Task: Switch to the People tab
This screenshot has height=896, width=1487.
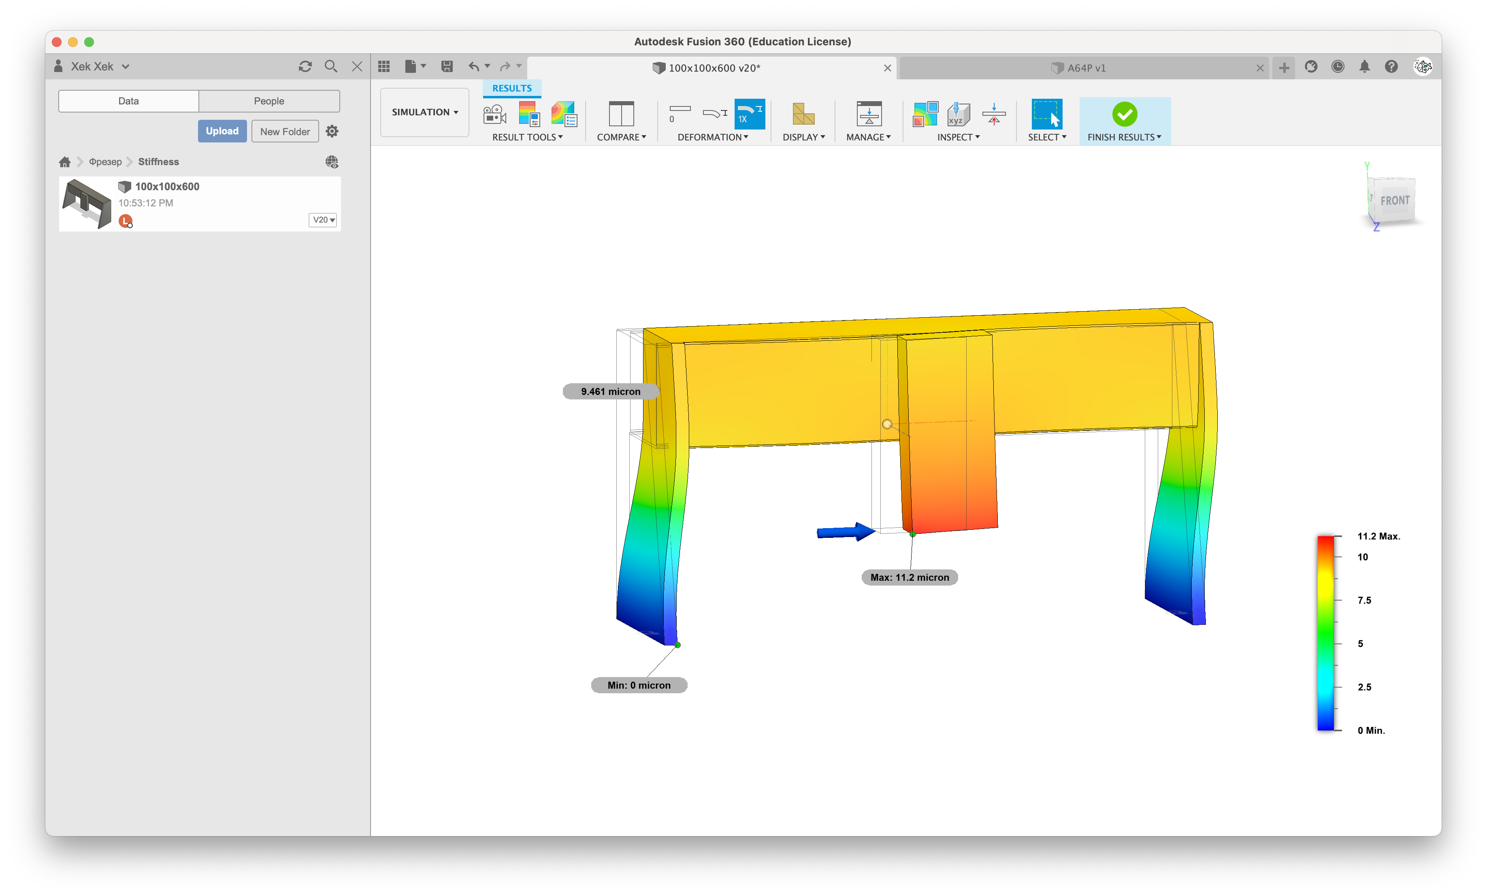Action: (268, 101)
